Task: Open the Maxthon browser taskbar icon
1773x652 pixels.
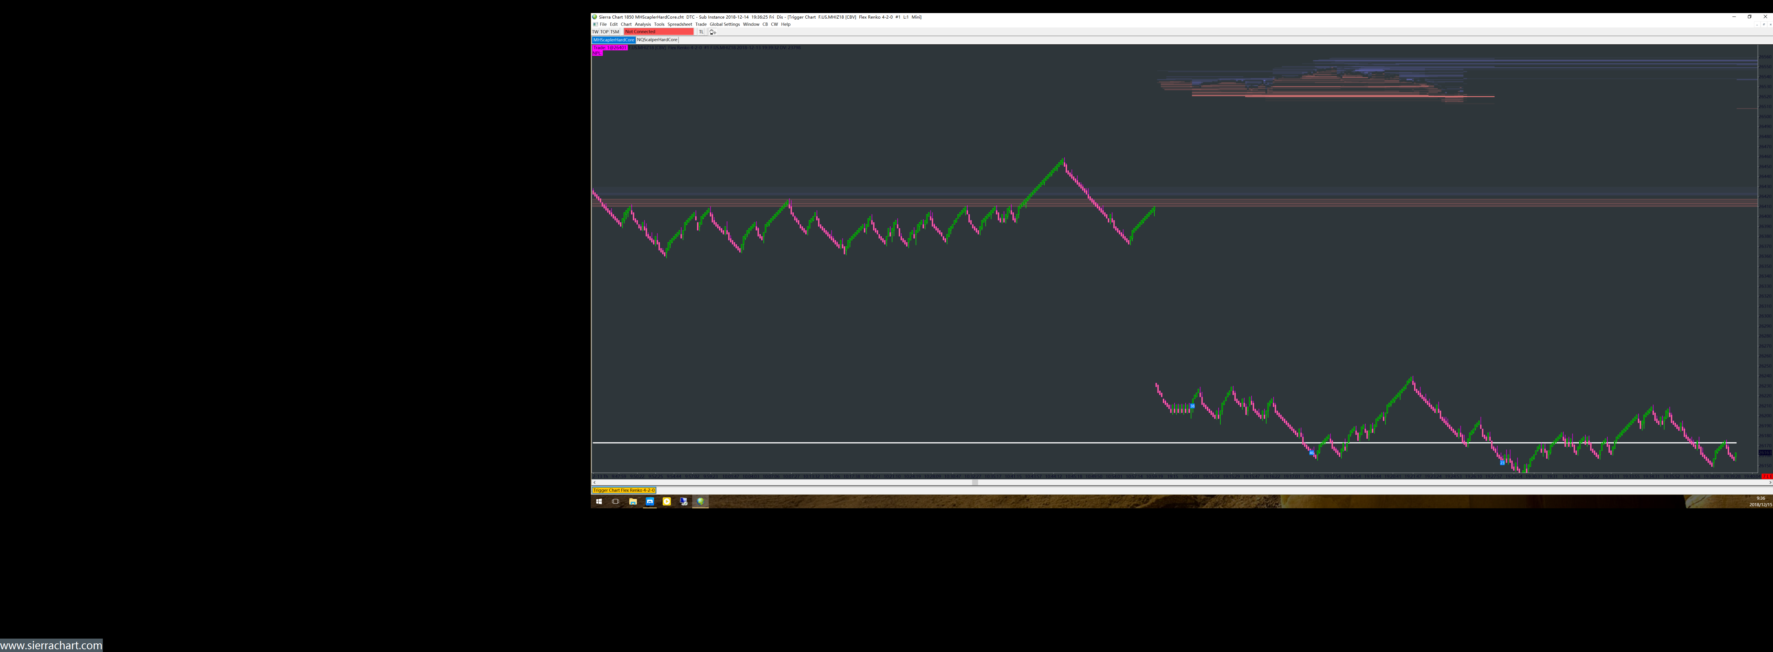Action: click(649, 501)
